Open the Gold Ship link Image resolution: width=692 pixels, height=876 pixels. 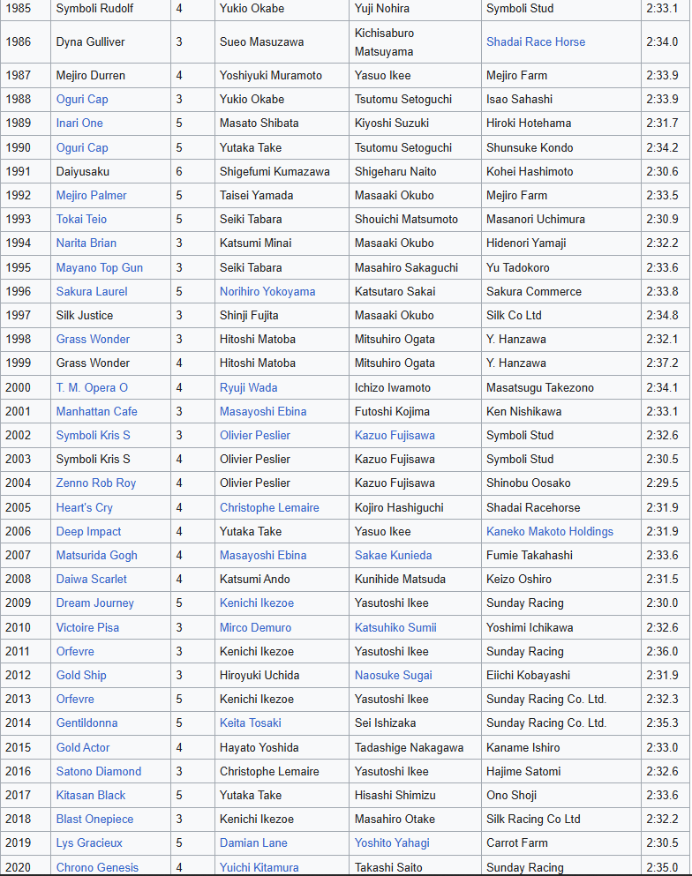(81, 676)
